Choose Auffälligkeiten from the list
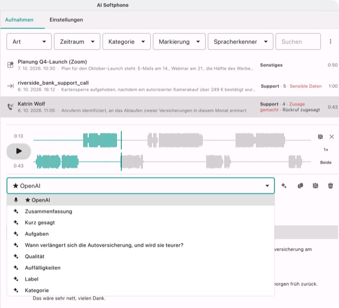 141,268
